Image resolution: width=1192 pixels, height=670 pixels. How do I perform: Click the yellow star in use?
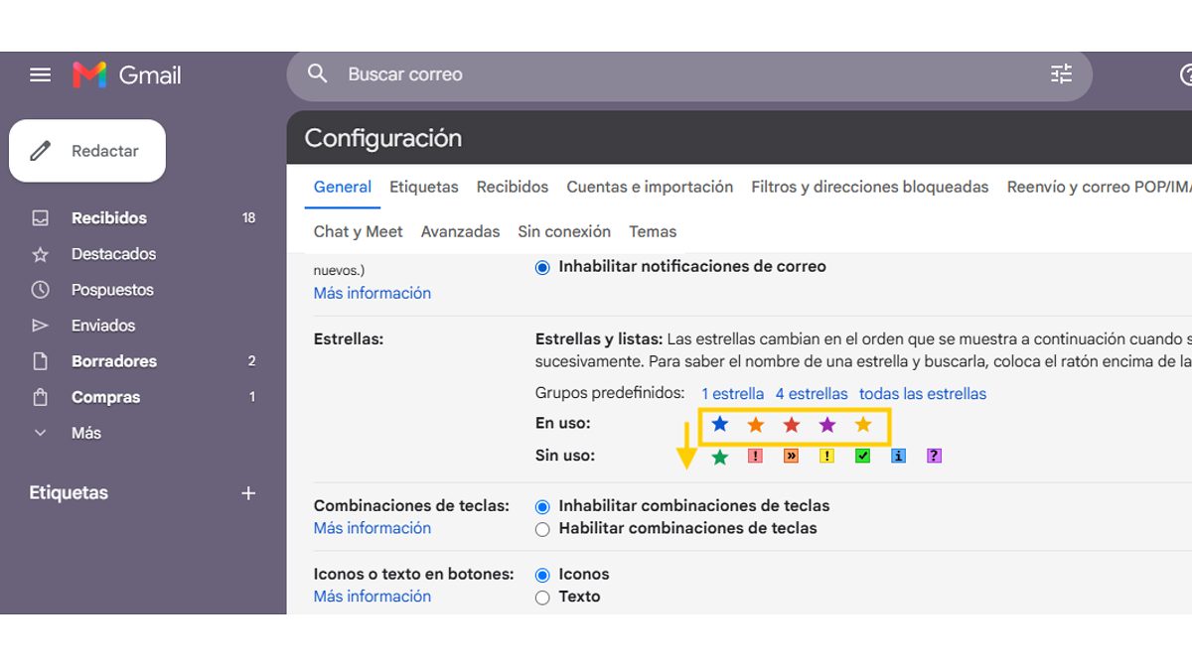pyautogui.click(x=863, y=425)
